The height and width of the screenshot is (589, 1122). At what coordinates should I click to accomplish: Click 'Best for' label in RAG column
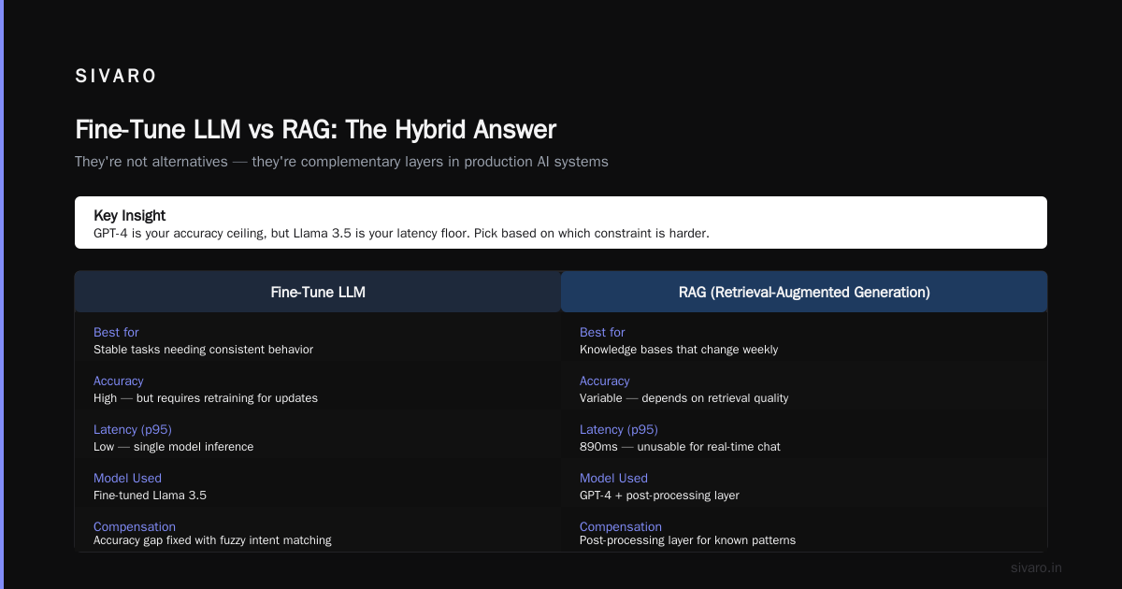602,333
